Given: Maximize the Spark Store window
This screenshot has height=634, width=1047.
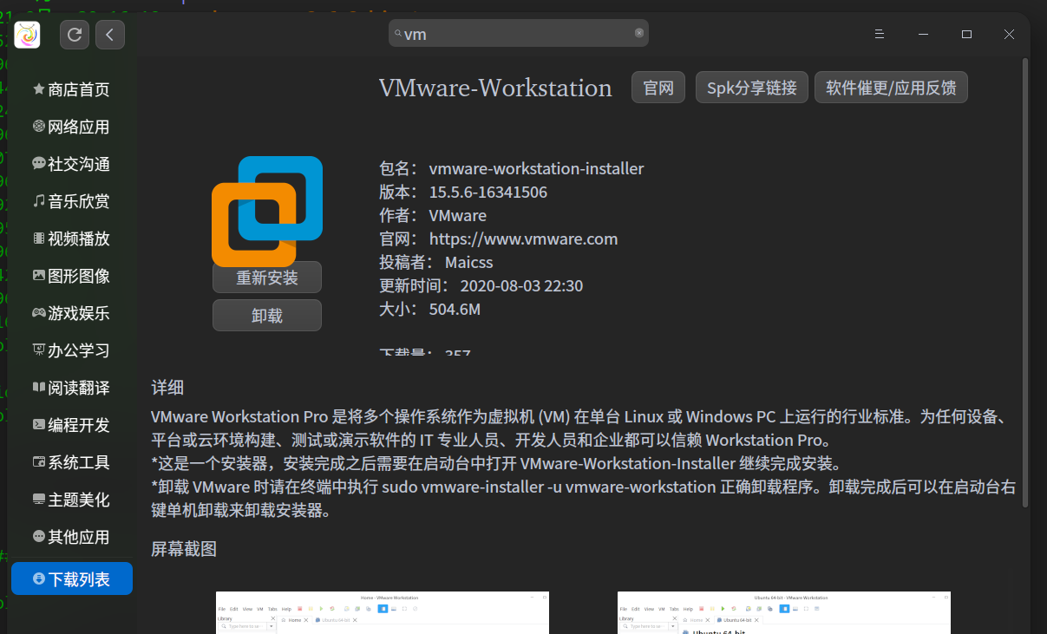Looking at the screenshot, I should click(x=966, y=35).
